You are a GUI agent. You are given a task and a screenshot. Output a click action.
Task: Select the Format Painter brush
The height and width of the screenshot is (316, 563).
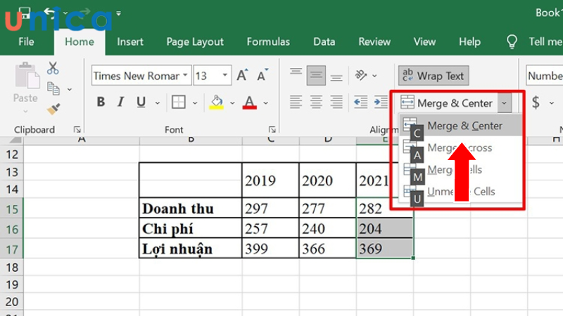53,109
